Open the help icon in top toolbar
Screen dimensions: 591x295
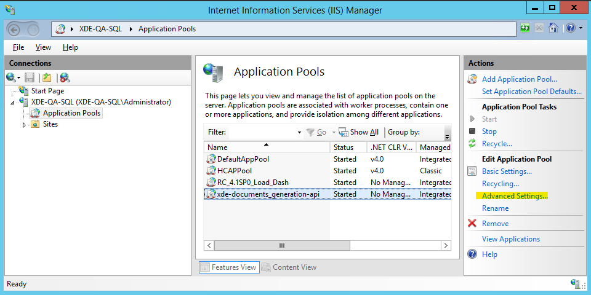571,28
